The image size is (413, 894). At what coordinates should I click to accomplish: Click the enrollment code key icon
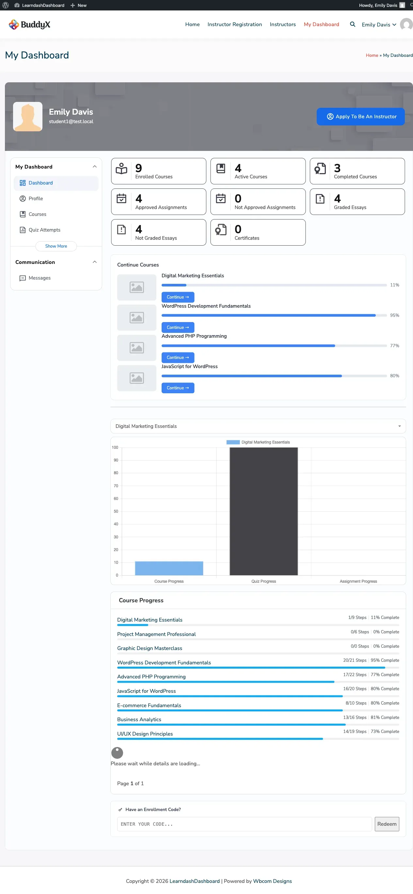[x=120, y=810]
